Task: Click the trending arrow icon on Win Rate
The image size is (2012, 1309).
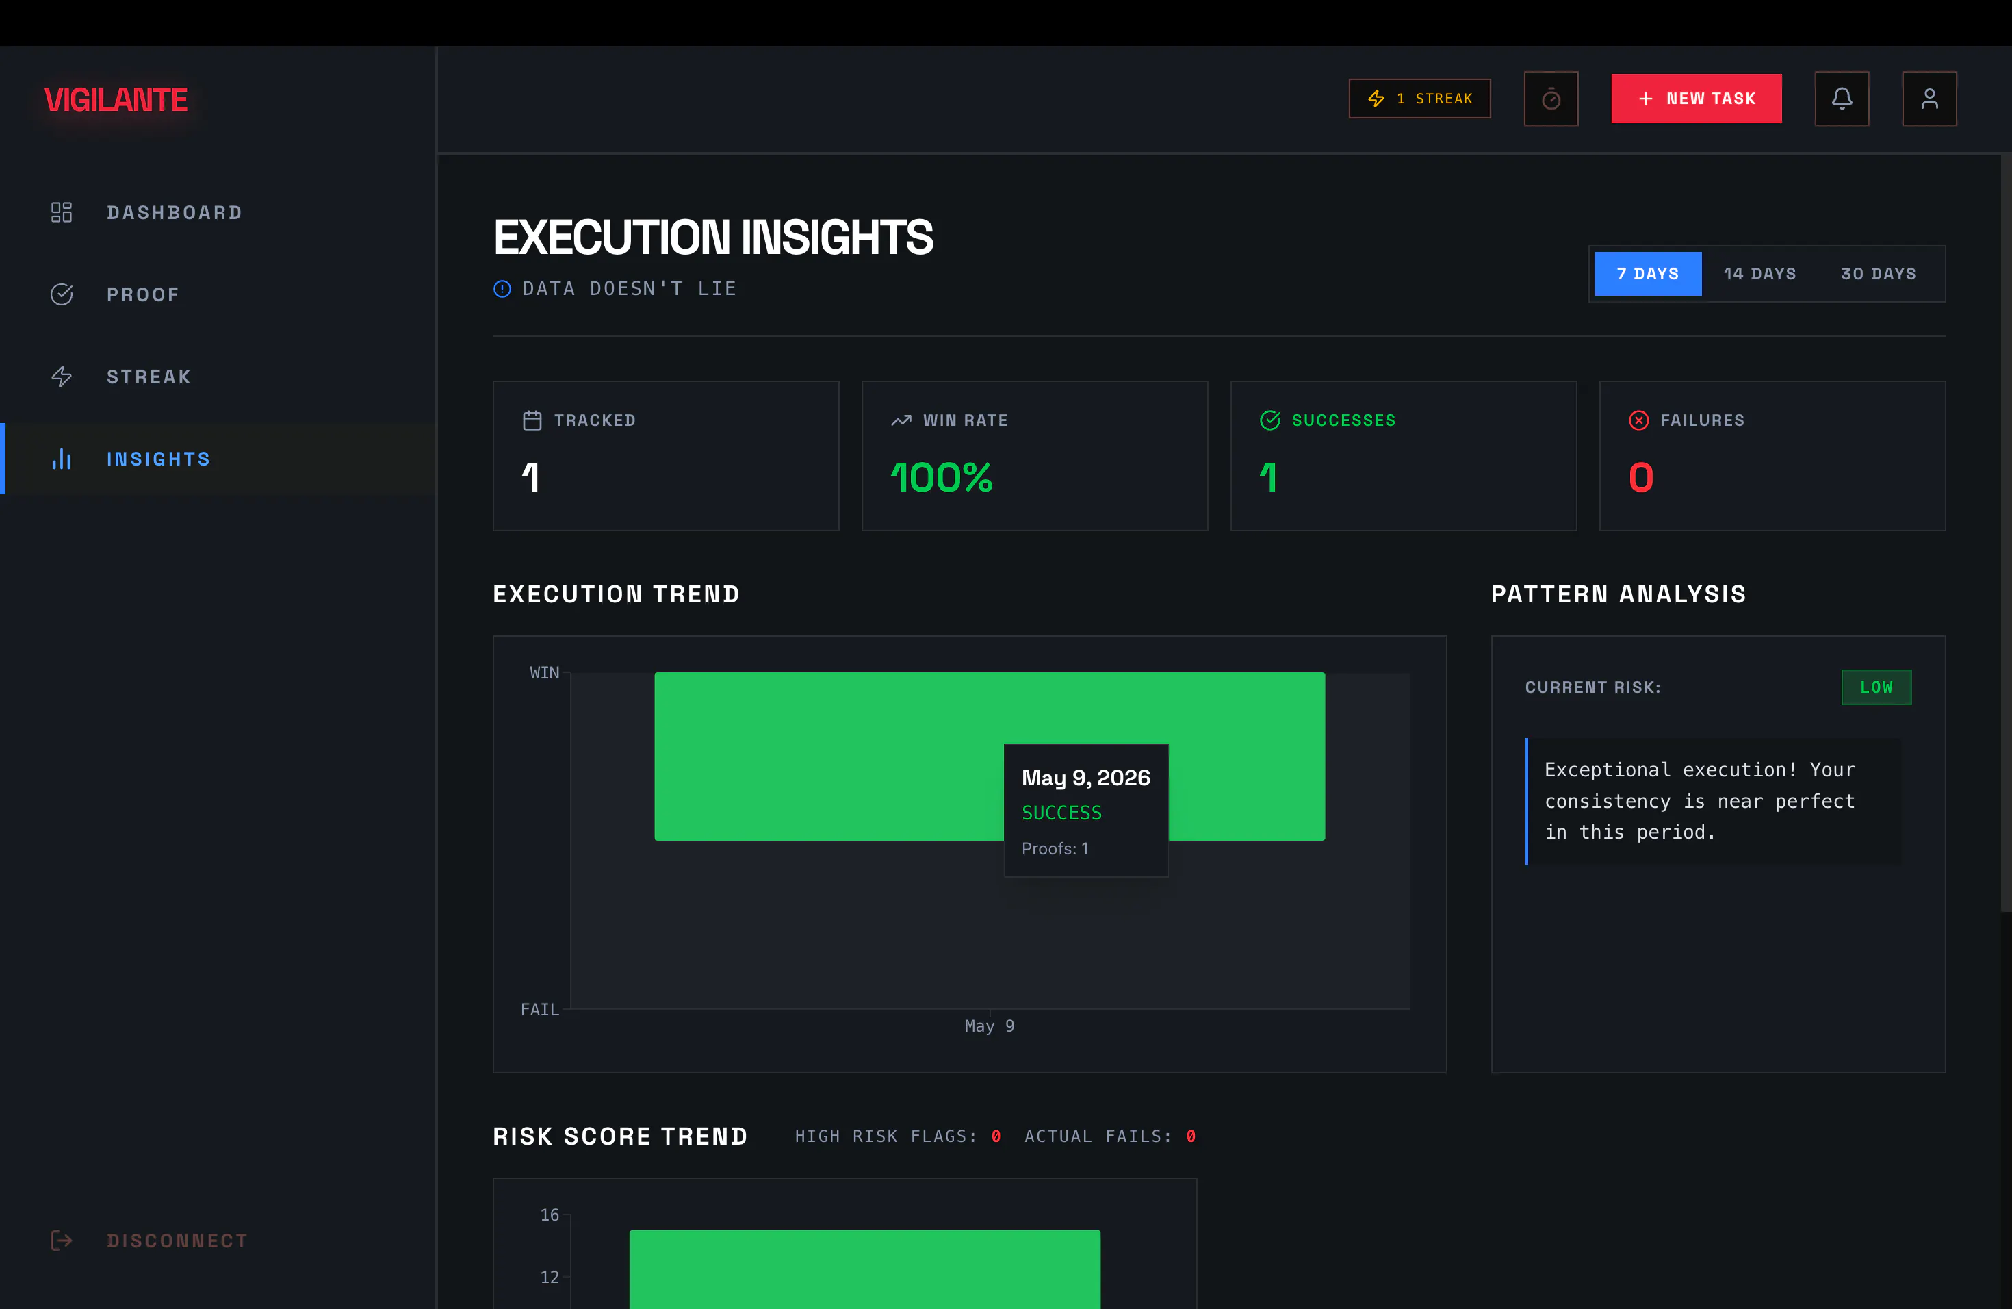Action: 901,420
